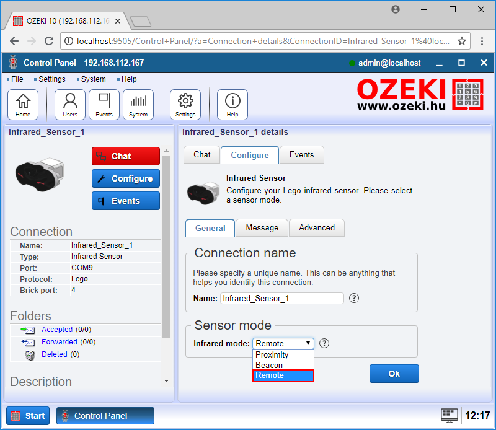Open the Accepted folder link
This screenshot has height=430, width=496.
pos(57,330)
